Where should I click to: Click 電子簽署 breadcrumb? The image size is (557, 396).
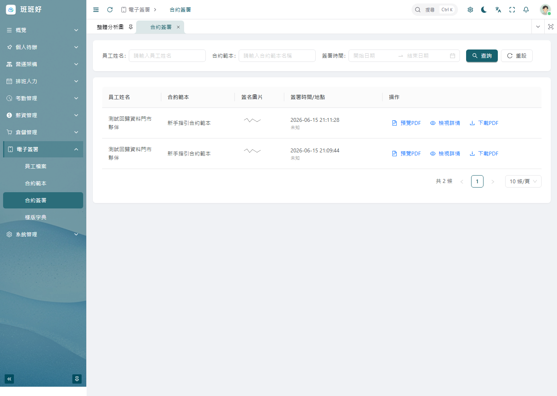136,10
